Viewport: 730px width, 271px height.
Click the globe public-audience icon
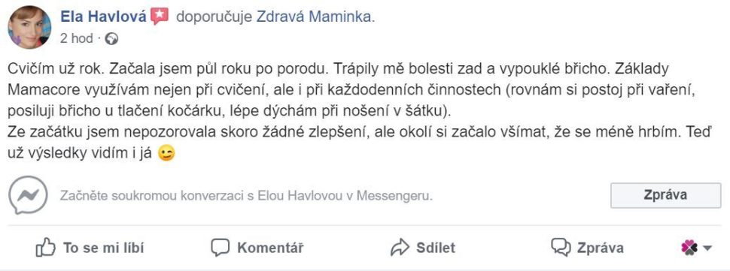[111, 39]
